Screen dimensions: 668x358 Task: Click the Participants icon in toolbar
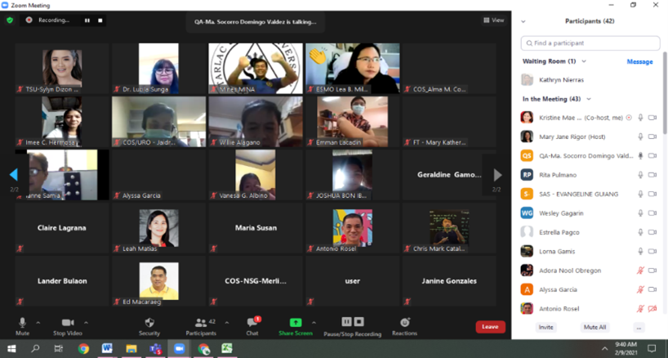point(200,323)
